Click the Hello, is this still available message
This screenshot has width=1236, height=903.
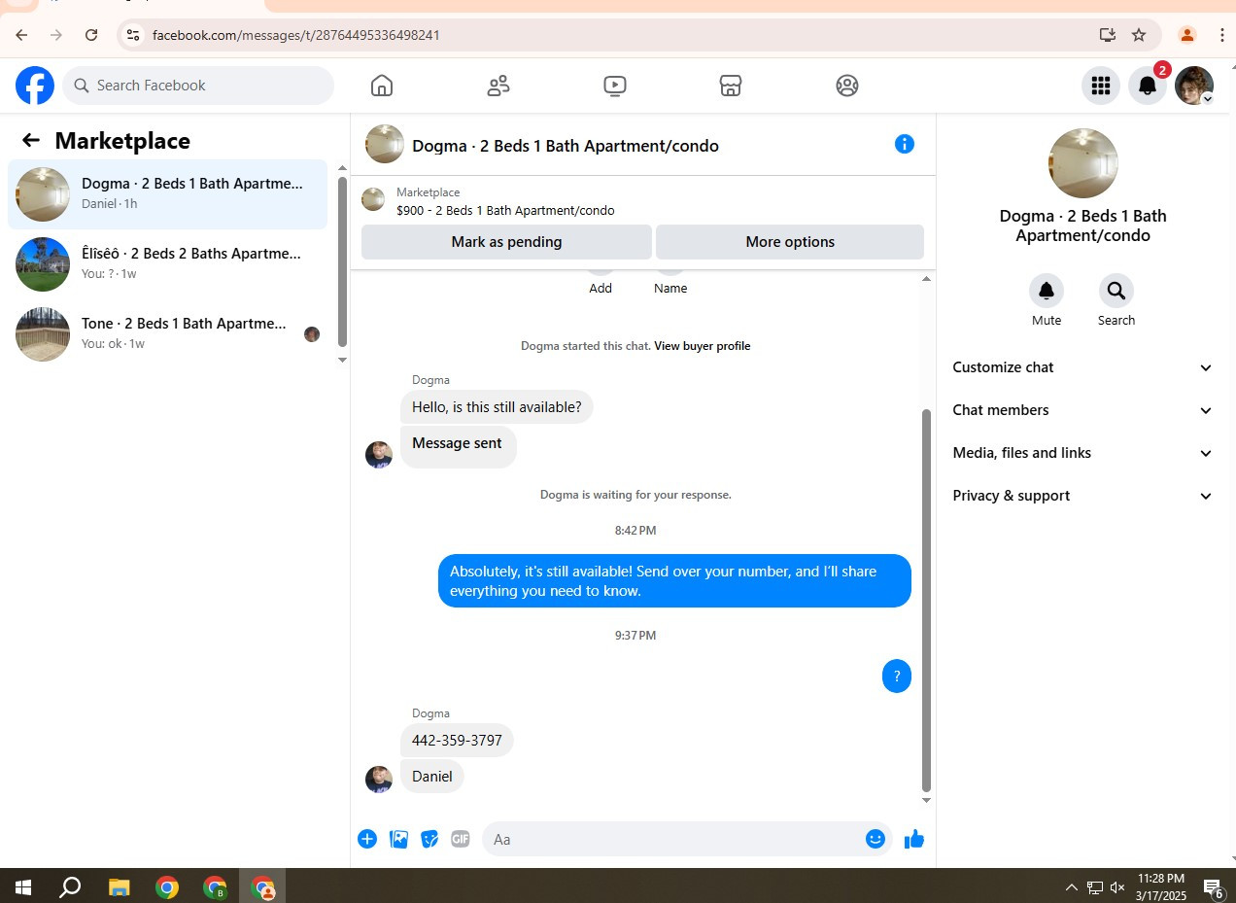click(x=497, y=407)
